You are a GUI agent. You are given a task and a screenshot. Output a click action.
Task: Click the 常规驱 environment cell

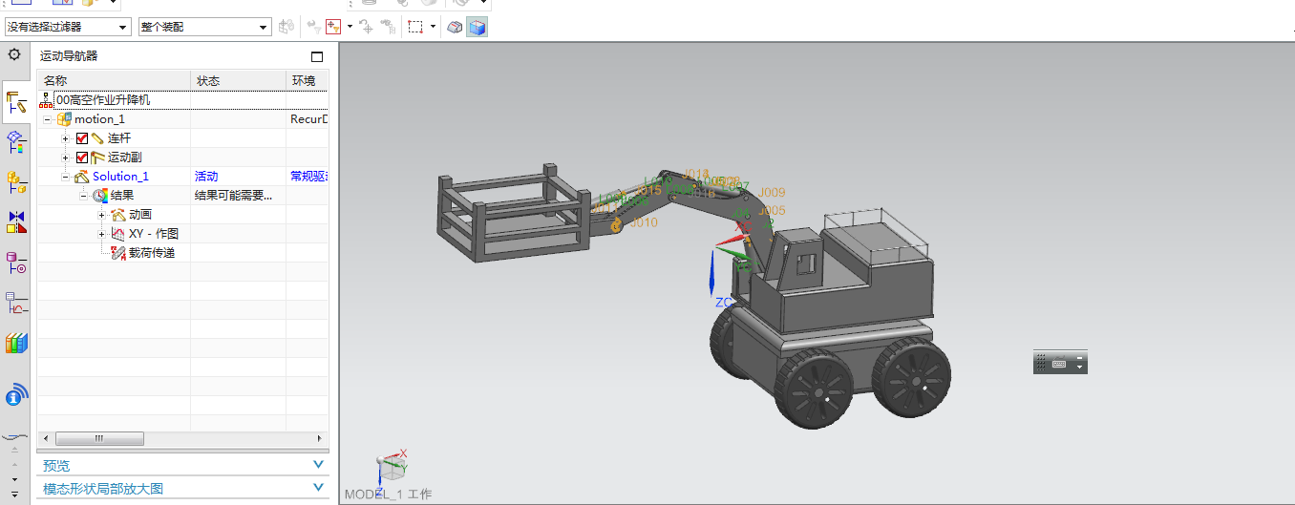point(308,177)
